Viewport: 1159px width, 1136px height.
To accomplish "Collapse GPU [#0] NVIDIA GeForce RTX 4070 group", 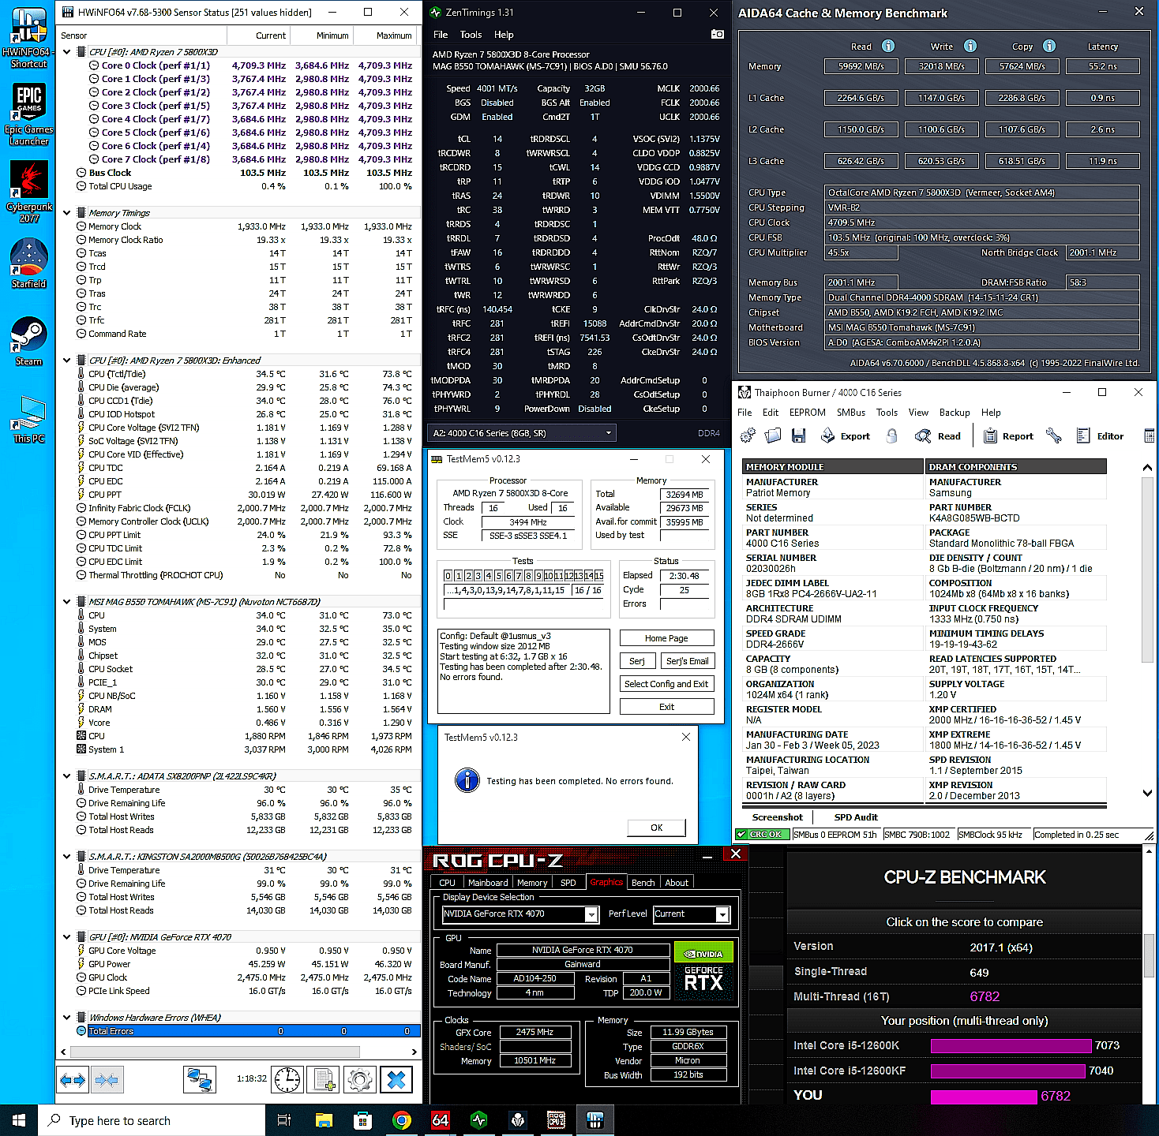I will (67, 937).
